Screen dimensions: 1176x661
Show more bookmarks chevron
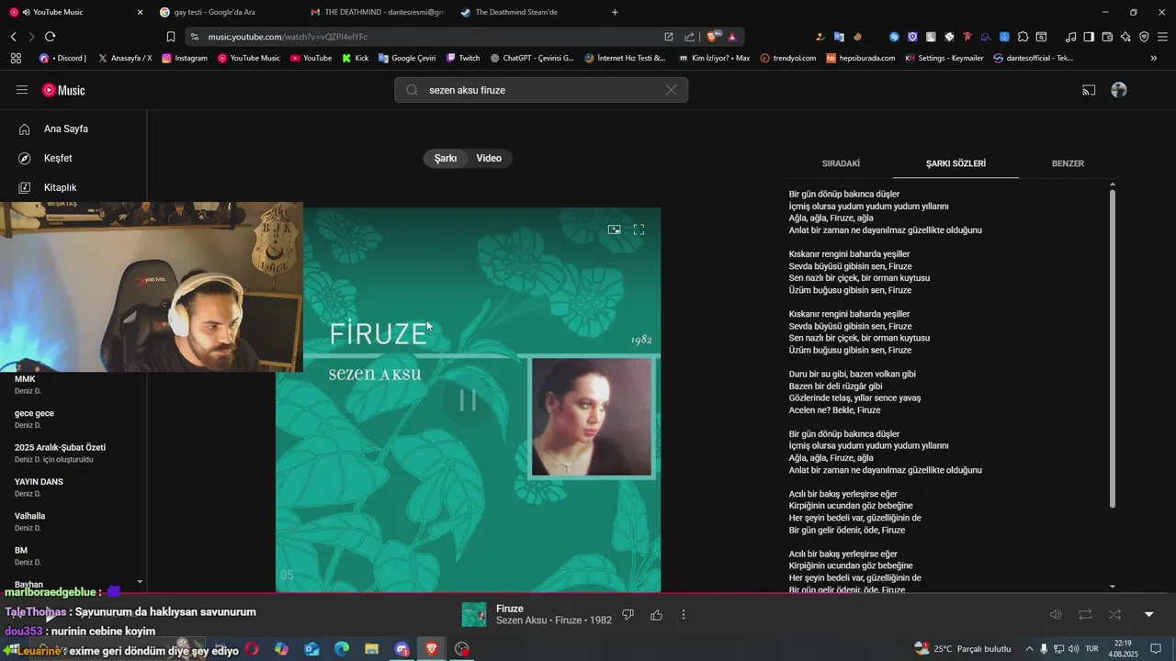pyautogui.click(x=1154, y=58)
